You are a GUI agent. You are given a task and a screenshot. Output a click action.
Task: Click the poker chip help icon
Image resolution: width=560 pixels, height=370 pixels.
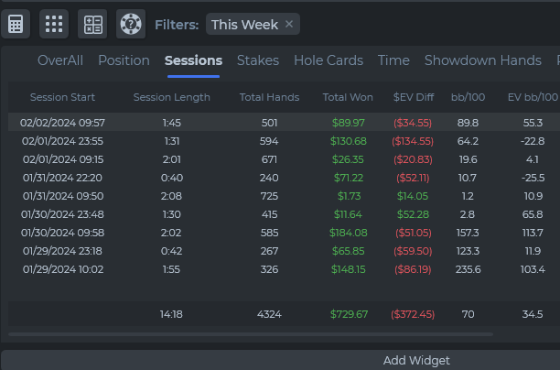pos(130,24)
